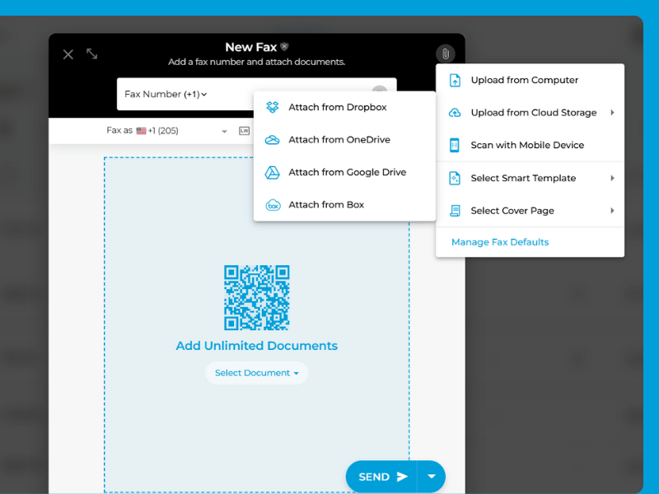This screenshot has width=659, height=494.
Task: Select Upload from Computer
Action: click(530, 80)
